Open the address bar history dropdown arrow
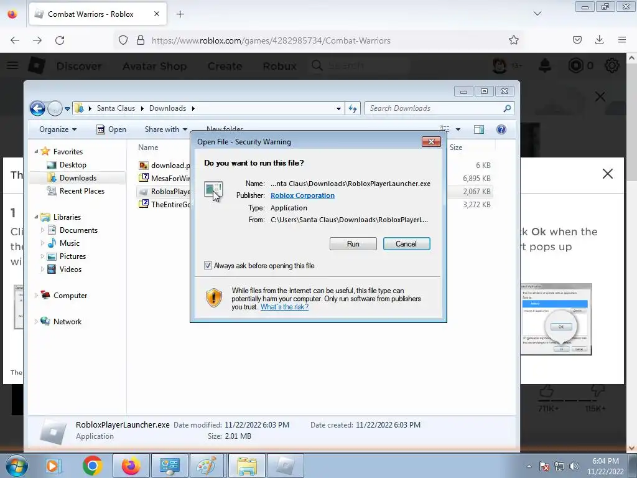637x478 pixels. coord(338,108)
